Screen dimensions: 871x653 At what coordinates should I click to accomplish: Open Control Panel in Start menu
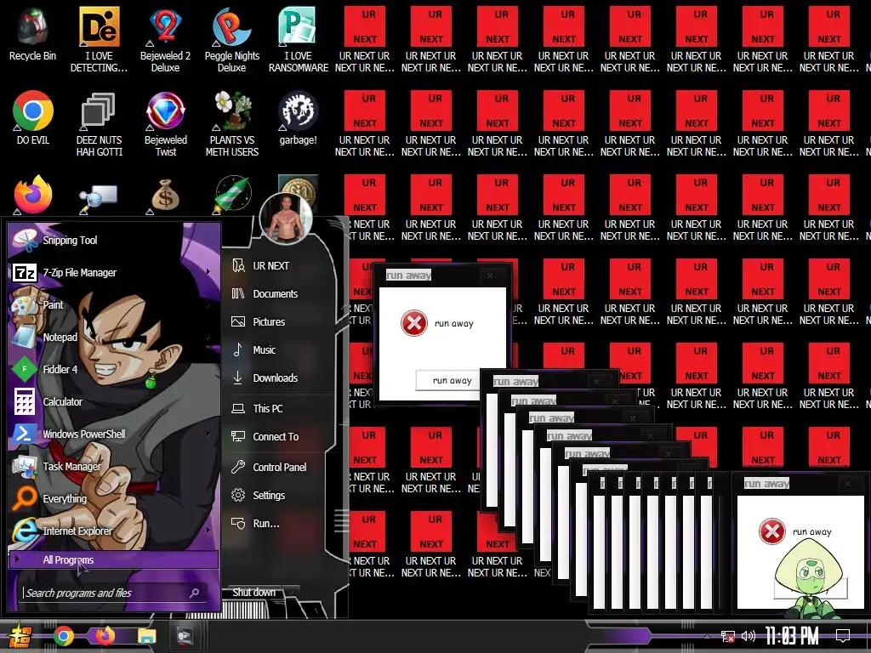[278, 467]
